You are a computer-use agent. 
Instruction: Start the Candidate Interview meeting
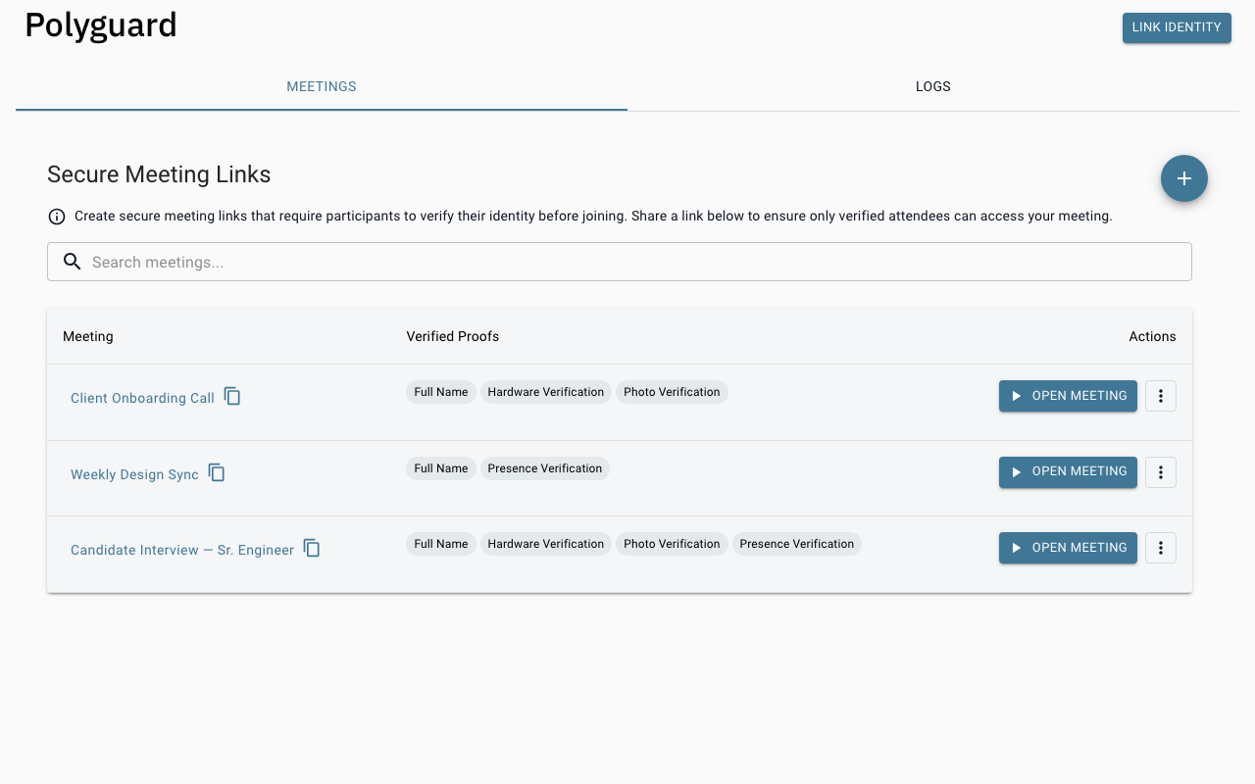coord(1068,548)
